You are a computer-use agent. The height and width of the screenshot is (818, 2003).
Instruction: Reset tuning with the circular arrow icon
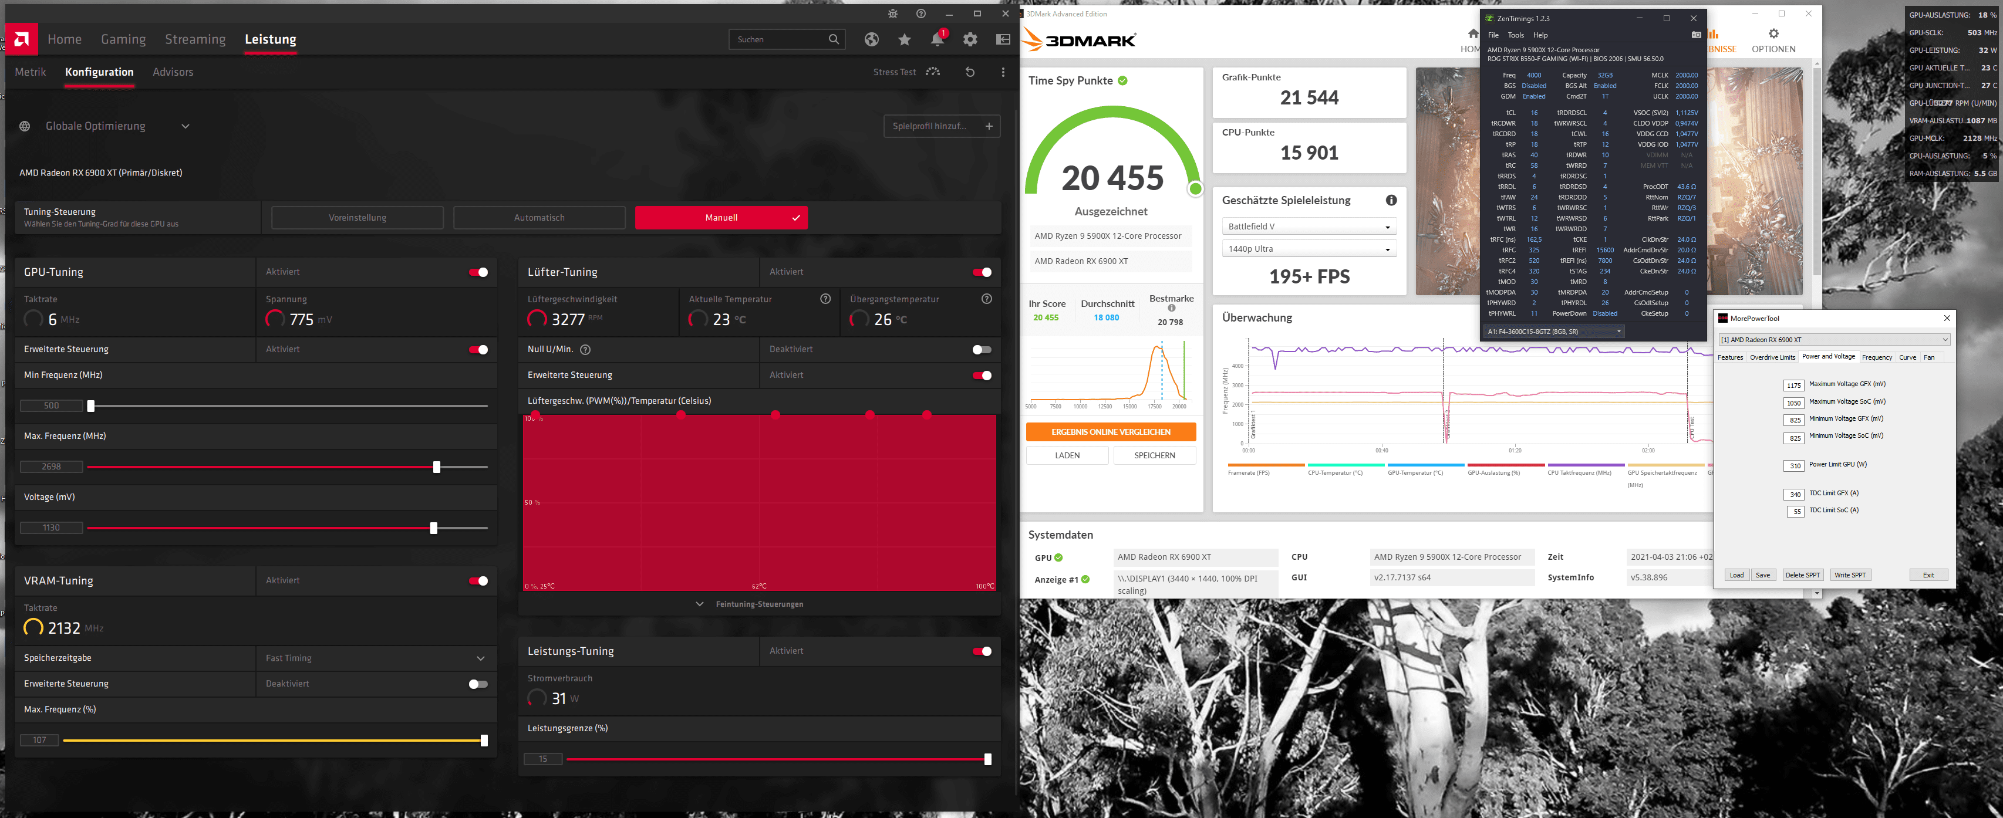tap(970, 72)
